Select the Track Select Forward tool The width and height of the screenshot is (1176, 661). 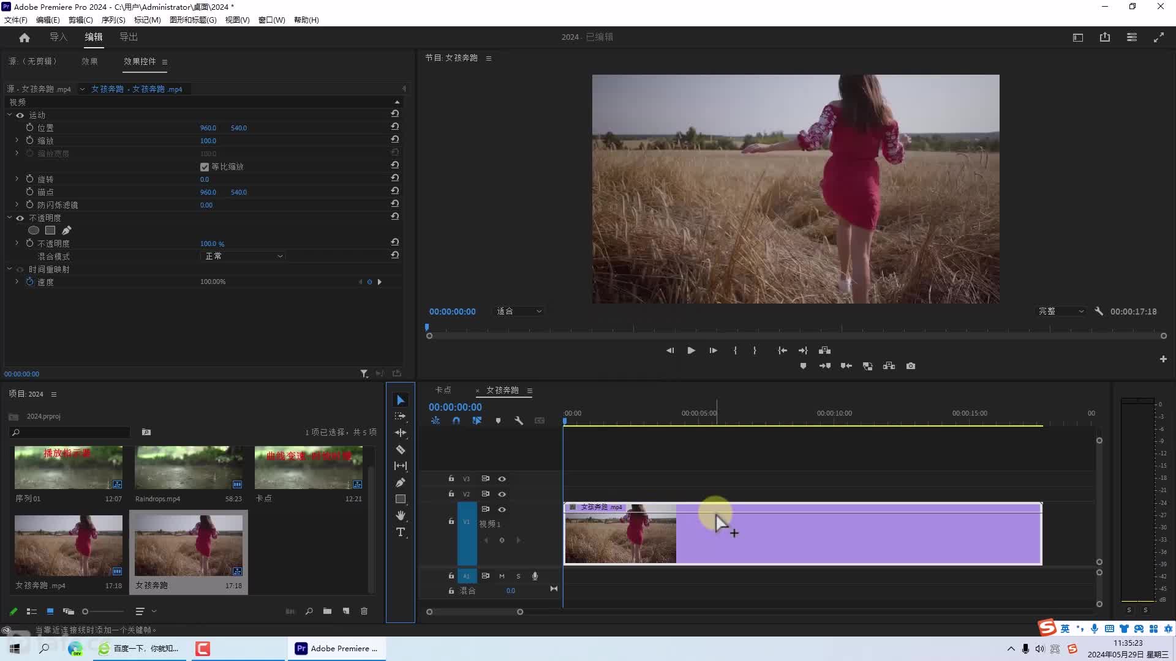click(x=401, y=416)
